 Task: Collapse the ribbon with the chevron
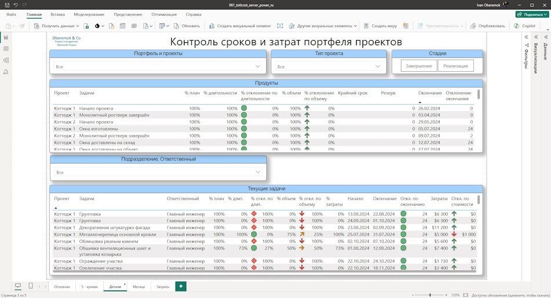click(x=547, y=30)
